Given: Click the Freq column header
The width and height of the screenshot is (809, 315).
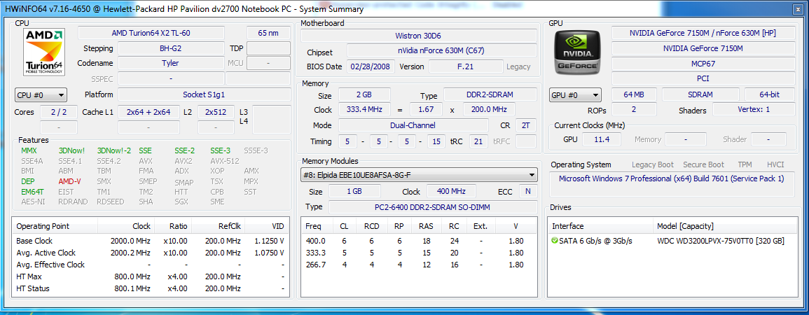Looking at the screenshot, I should (x=317, y=226).
